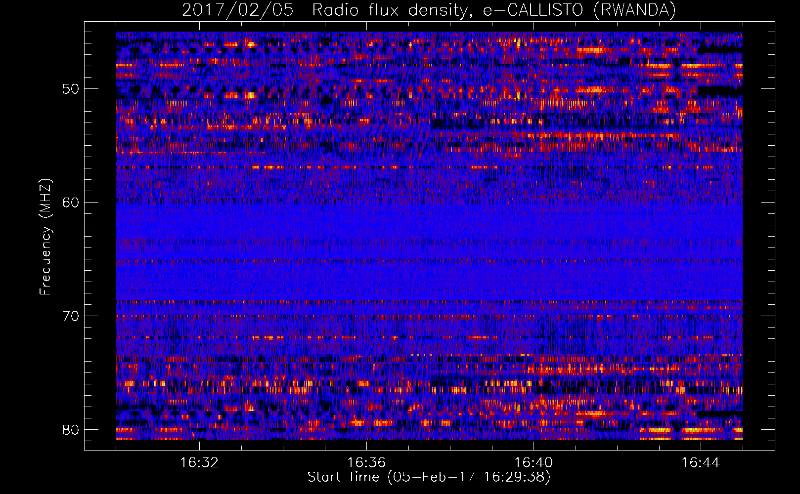
Task: Click the '16:40' time tick label
Action: point(533,463)
